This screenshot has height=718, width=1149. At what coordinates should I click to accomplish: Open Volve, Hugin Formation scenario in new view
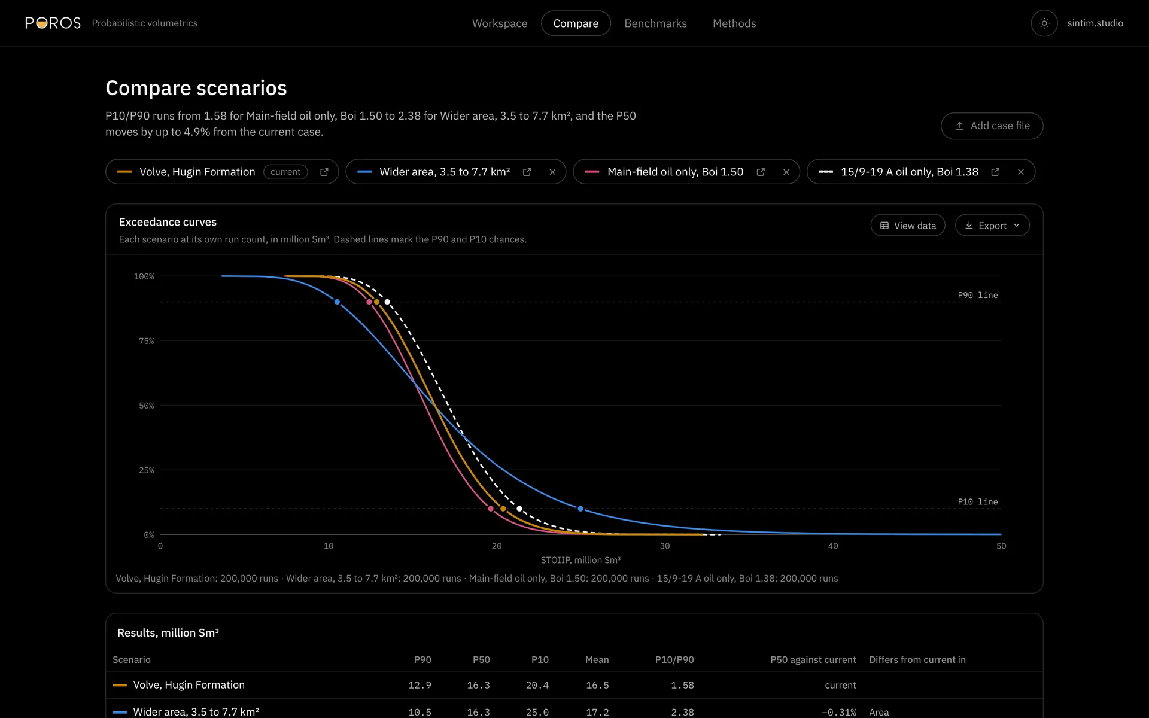point(324,172)
